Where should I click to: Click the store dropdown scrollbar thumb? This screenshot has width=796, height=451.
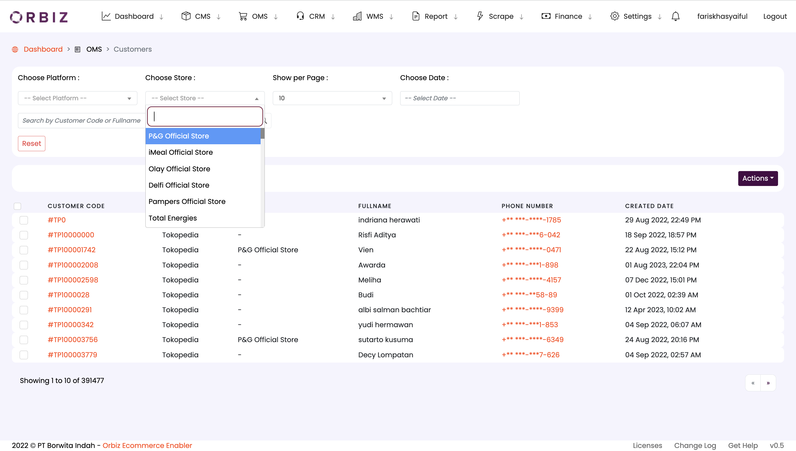[x=263, y=133]
